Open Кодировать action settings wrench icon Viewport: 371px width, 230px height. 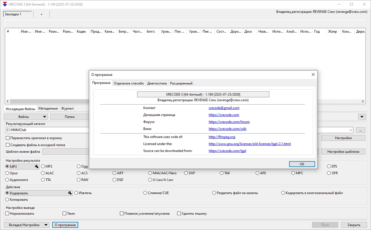click(x=70, y=193)
